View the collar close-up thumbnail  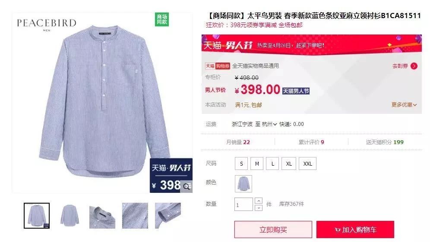tap(102, 216)
